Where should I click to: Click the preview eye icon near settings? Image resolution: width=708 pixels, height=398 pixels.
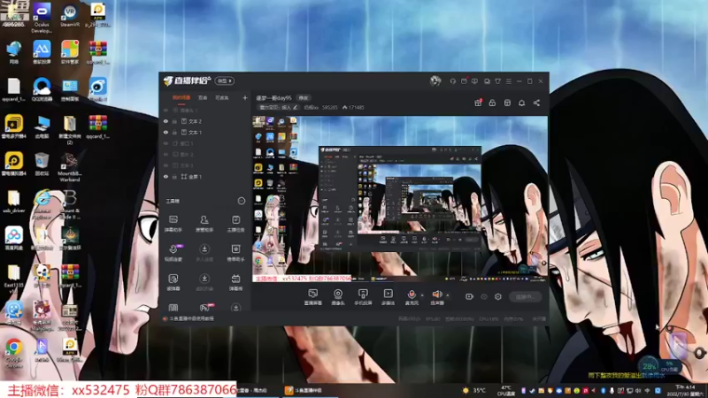(x=484, y=296)
